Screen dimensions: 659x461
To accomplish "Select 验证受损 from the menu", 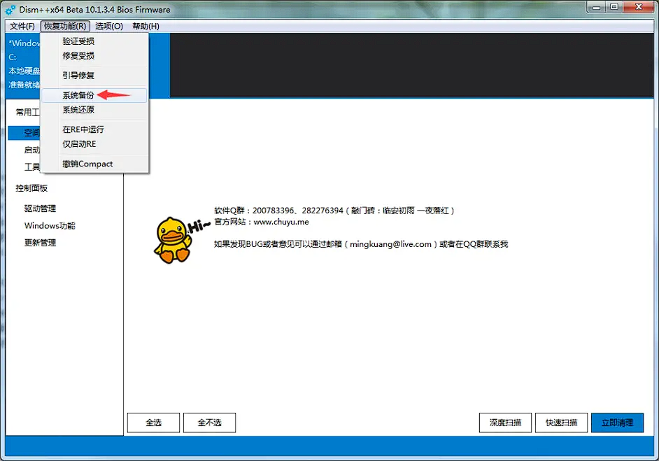I will (x=95, y=41).
